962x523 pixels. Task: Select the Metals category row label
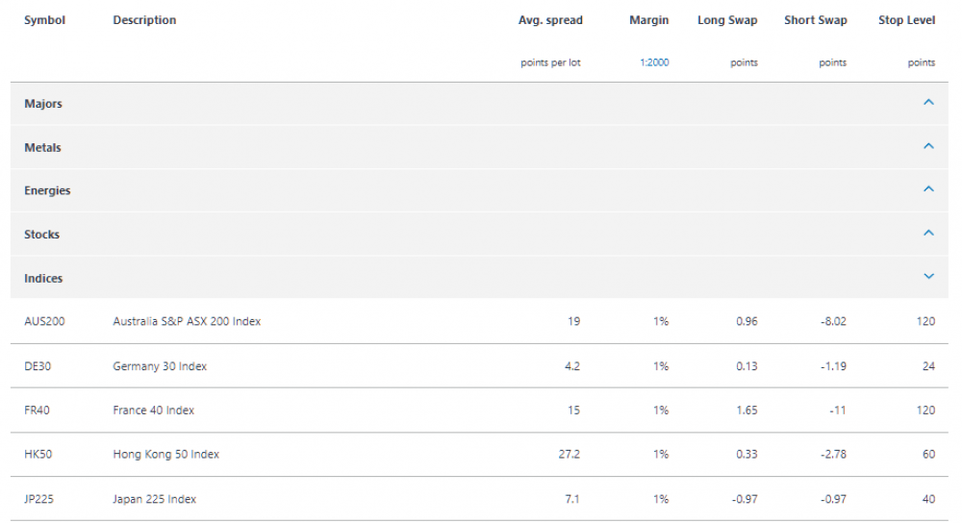(x=42, y=148)
